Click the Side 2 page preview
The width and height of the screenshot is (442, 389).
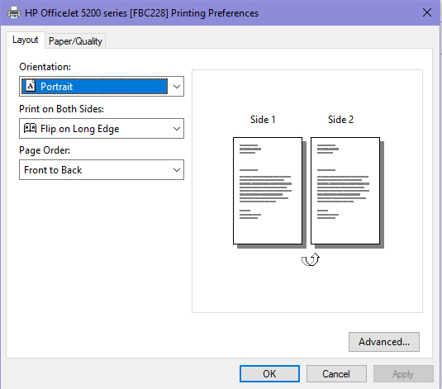coord(345,191)
